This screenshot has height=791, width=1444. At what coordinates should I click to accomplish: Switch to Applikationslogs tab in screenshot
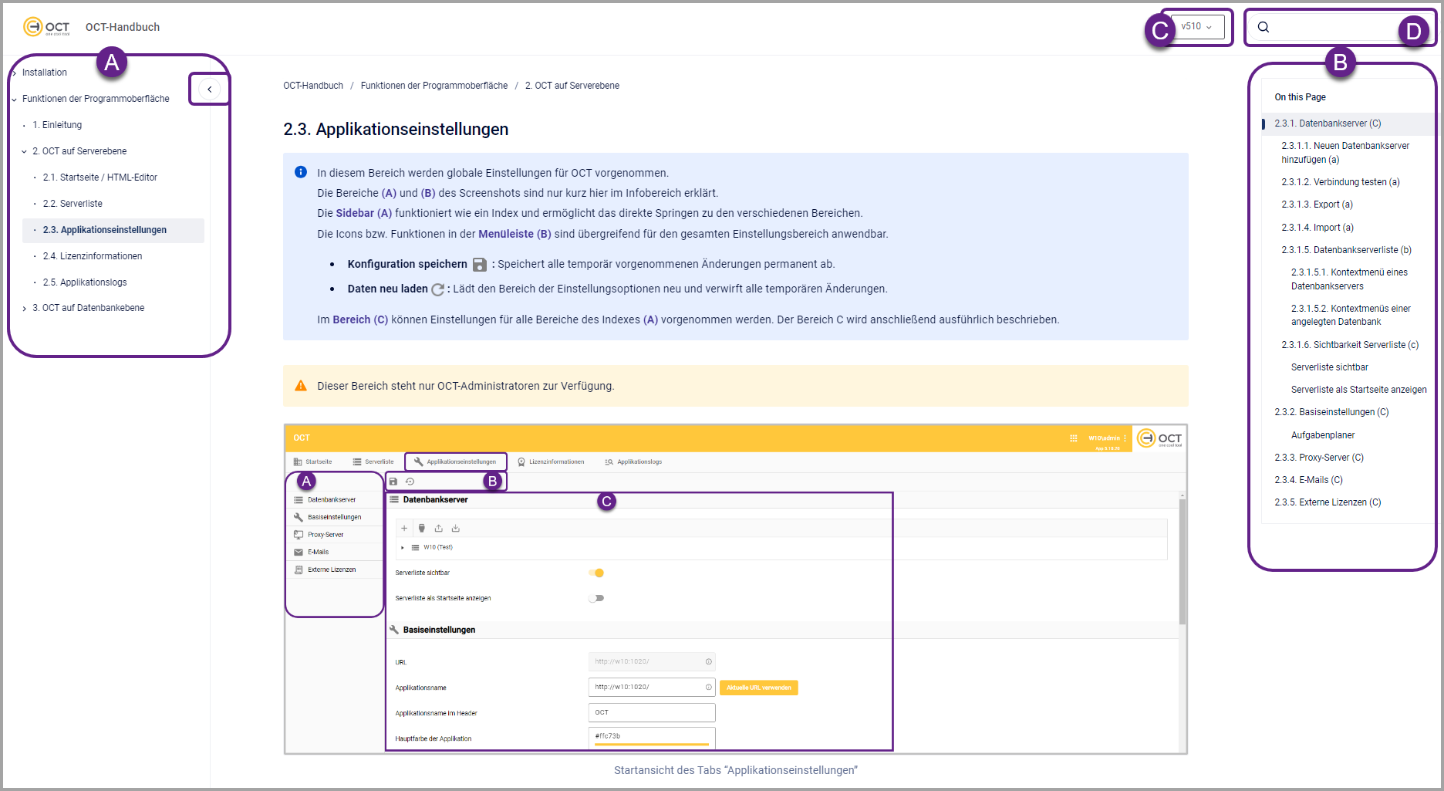[x=633, y=462]
